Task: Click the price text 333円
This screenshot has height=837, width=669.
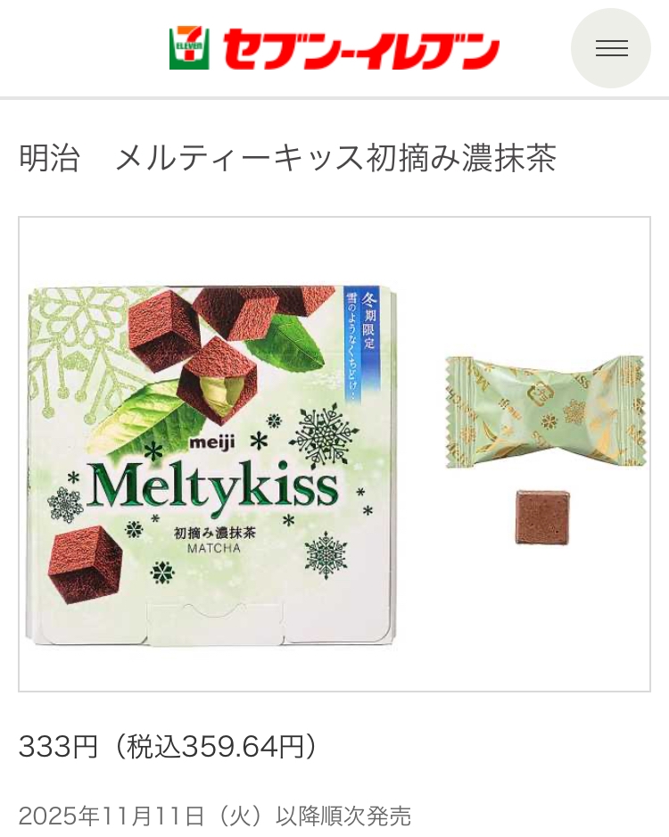Action: [x=59, y=746]
